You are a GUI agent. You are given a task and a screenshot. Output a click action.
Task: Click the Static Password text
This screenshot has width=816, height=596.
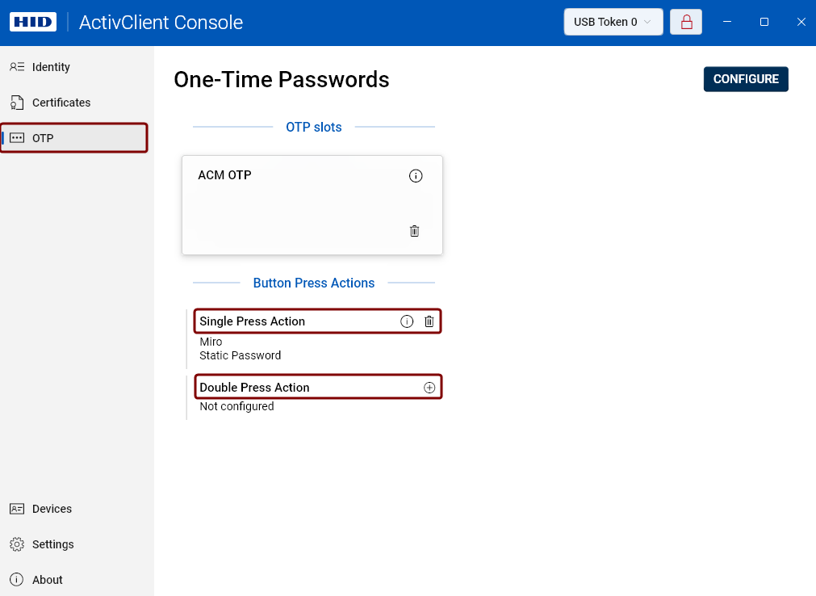point(241,355)
